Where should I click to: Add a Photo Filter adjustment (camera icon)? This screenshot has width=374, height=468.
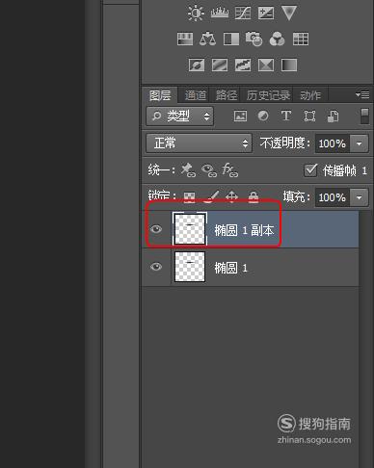pyautogui.click(x=254, y=39)
